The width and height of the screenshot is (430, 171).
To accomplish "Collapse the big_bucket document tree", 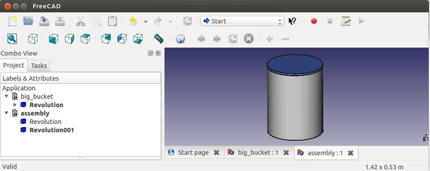I will pyautogui.click(x=6, y=96).
